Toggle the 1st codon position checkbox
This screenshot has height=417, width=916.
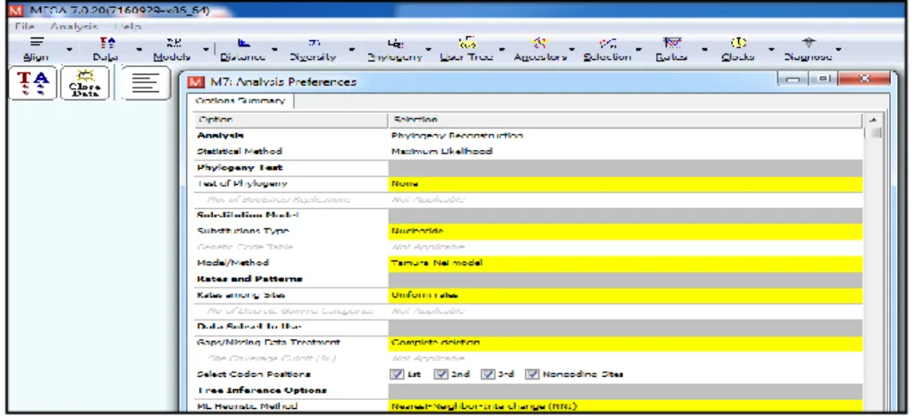pos(398,374)
